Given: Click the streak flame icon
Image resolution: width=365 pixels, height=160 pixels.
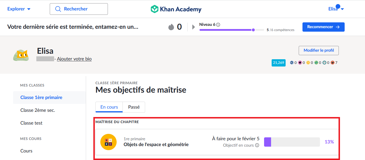Looking at the screenshot, I should pyautogui.click(x=171, y=27).
